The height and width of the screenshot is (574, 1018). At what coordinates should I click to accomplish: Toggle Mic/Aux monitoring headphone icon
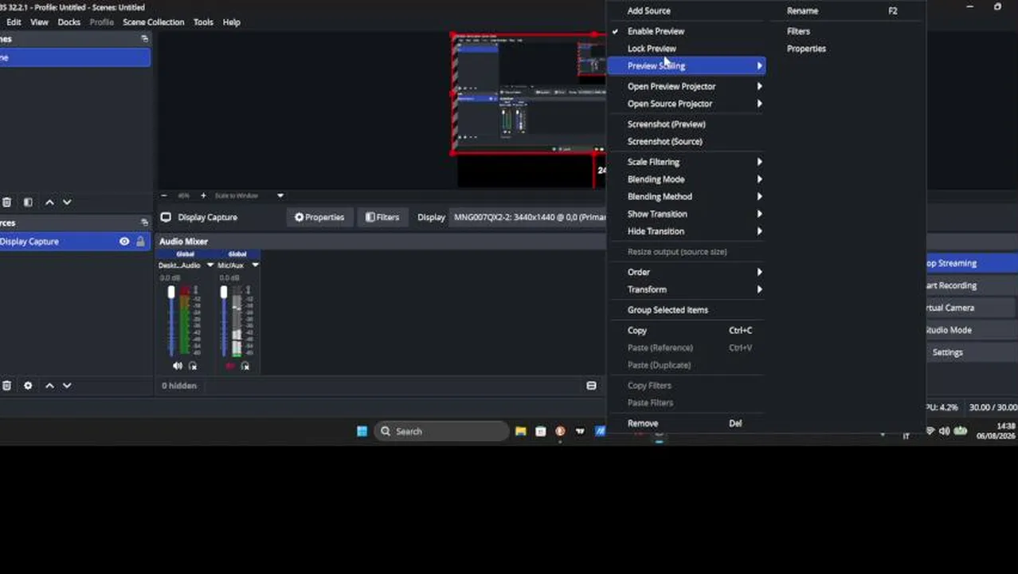click(x=245, y=366)
